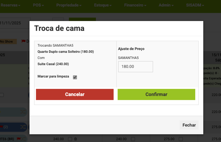
Task: Tick the checkbox next to the 240.00 rate
Action: click(70, 139)
